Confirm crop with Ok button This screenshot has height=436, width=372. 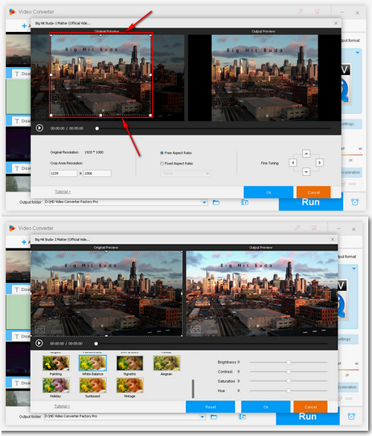[x=269, y=192]
